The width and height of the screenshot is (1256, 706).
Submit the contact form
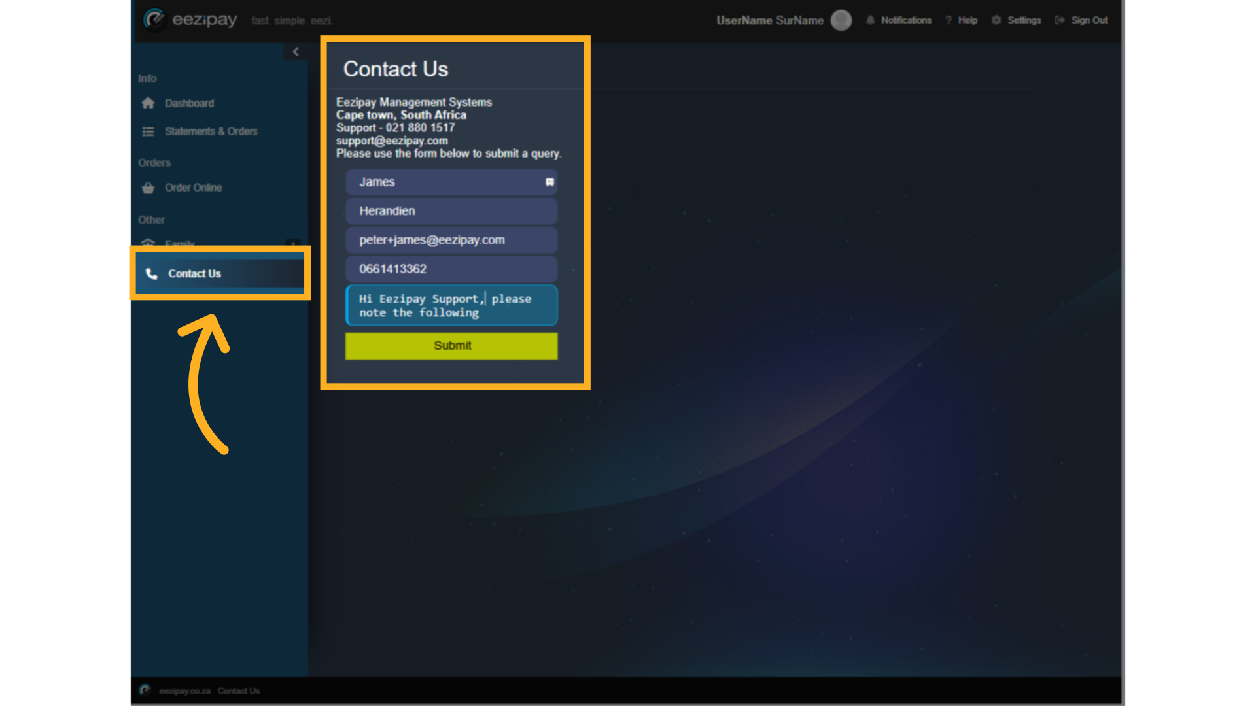451,346
